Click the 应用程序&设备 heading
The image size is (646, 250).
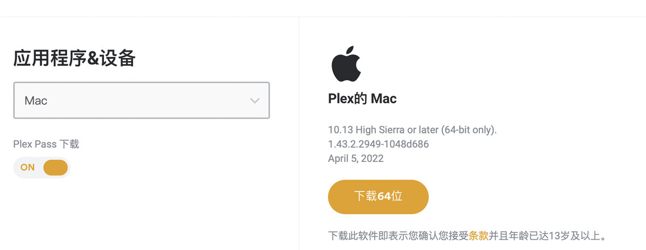74,58
